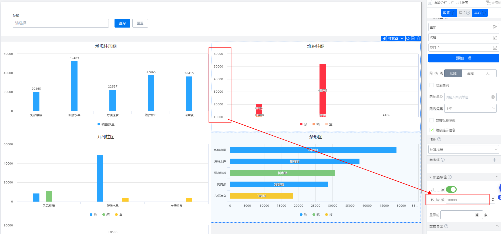Check the 数据标签隐藏 checkbox
The height and width of the screenshot is (234, 501).
[432, 120]
